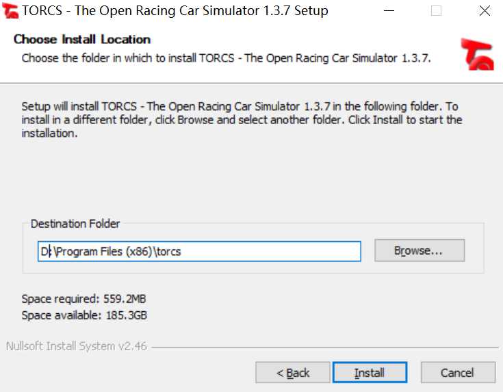Click the Space available 185.3GB text
Screen dimensions: 503x392
[84, 315]
